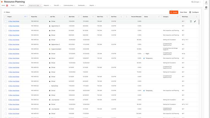Open the End Time column options menu
Image resolution: width=210 pixels, height=118 pixels.
[x=121, y=17]
